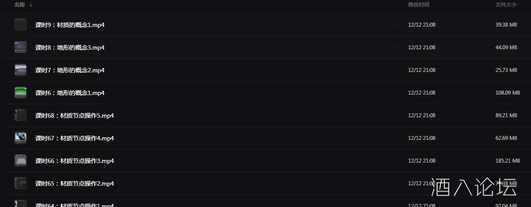Sort files by 文件大小 column header

pos(506,5)
